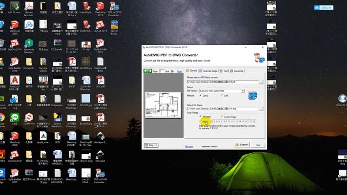Image resolution: width=347 pixels, height=195 pixels.
Task: Select the Cloth02.jpg desktop file
Action: tap(86, 101)
